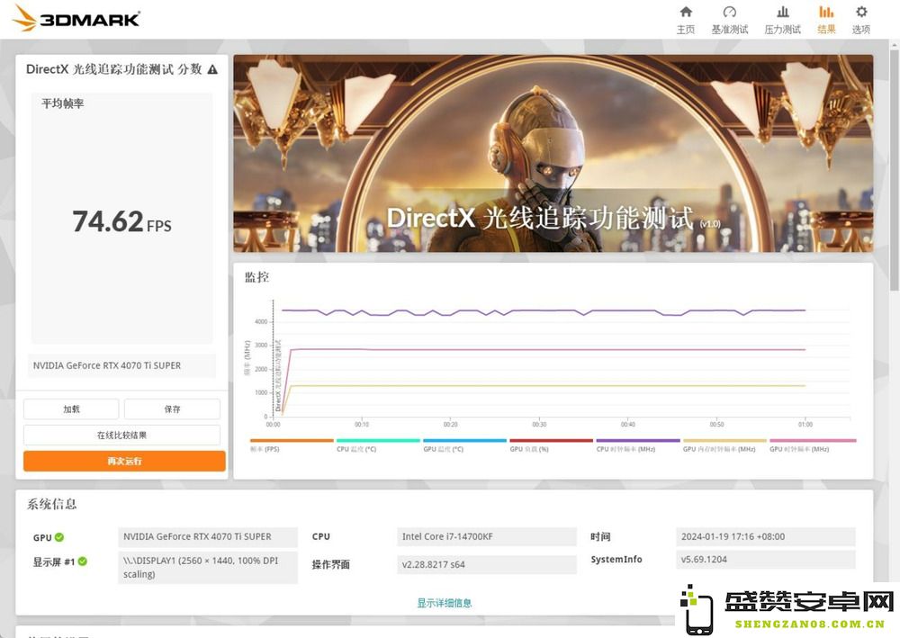Click the 监控 monitoring heading
This screenshot has width=900, height=638.
[x=256, y=277]
